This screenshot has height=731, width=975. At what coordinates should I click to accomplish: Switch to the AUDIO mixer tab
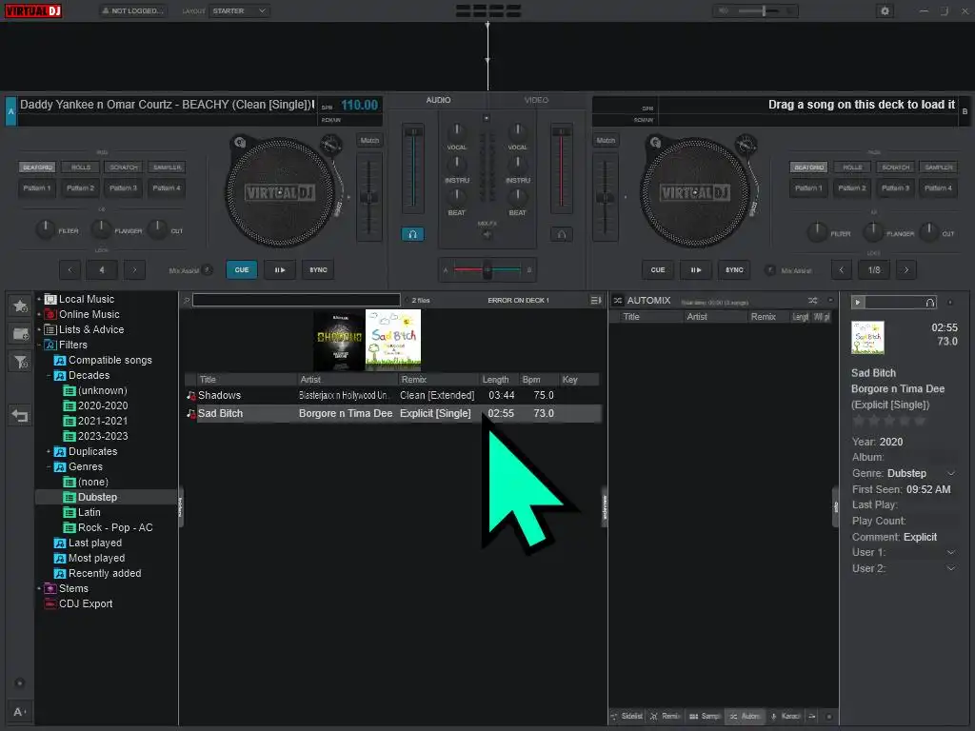click(x=438, y=100)
